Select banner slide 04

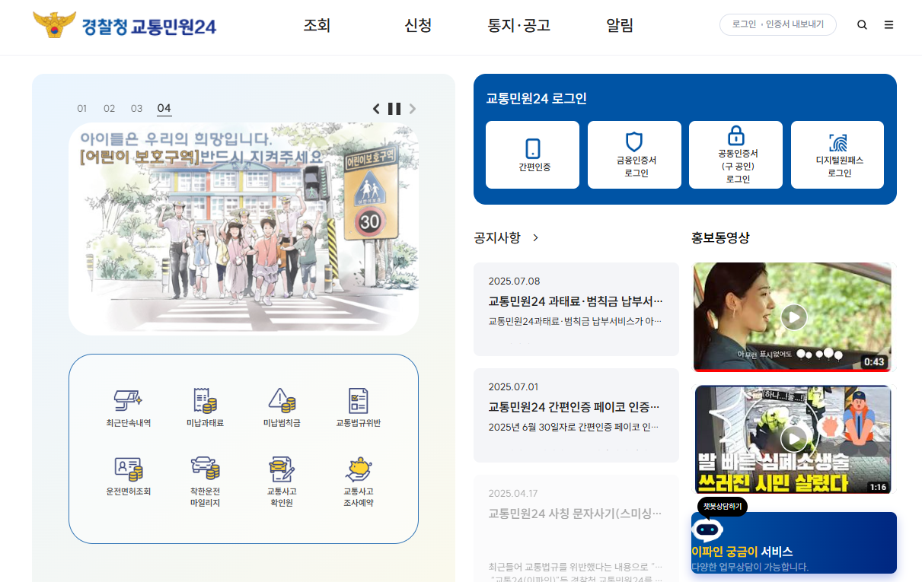(x=164, y=108)
